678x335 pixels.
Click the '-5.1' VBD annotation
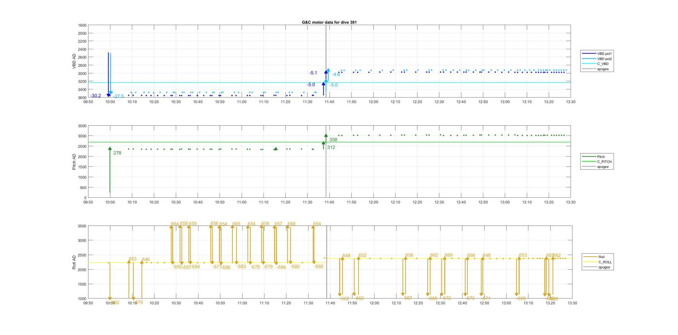click(313, 73)
